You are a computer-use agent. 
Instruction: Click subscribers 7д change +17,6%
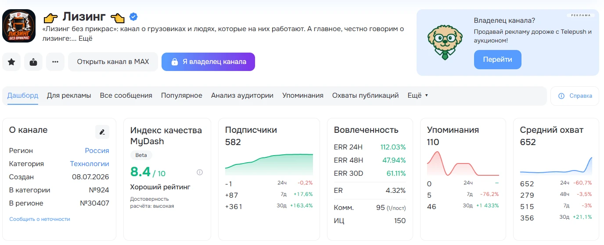[x=303, y=194]
